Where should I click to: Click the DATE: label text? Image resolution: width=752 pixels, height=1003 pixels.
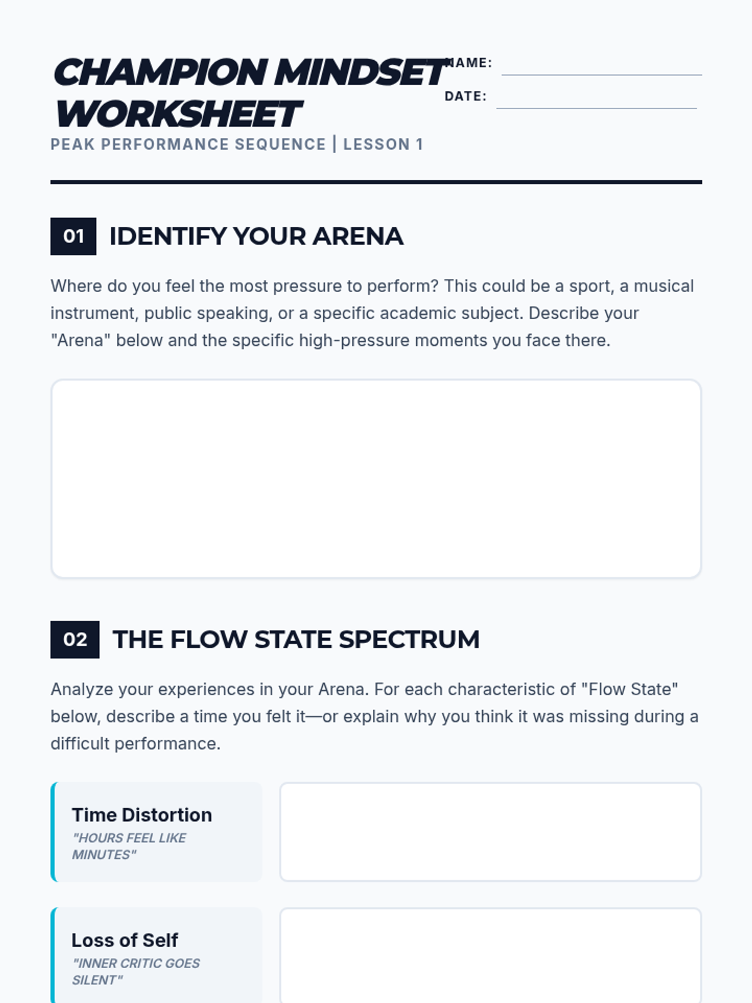465,96
